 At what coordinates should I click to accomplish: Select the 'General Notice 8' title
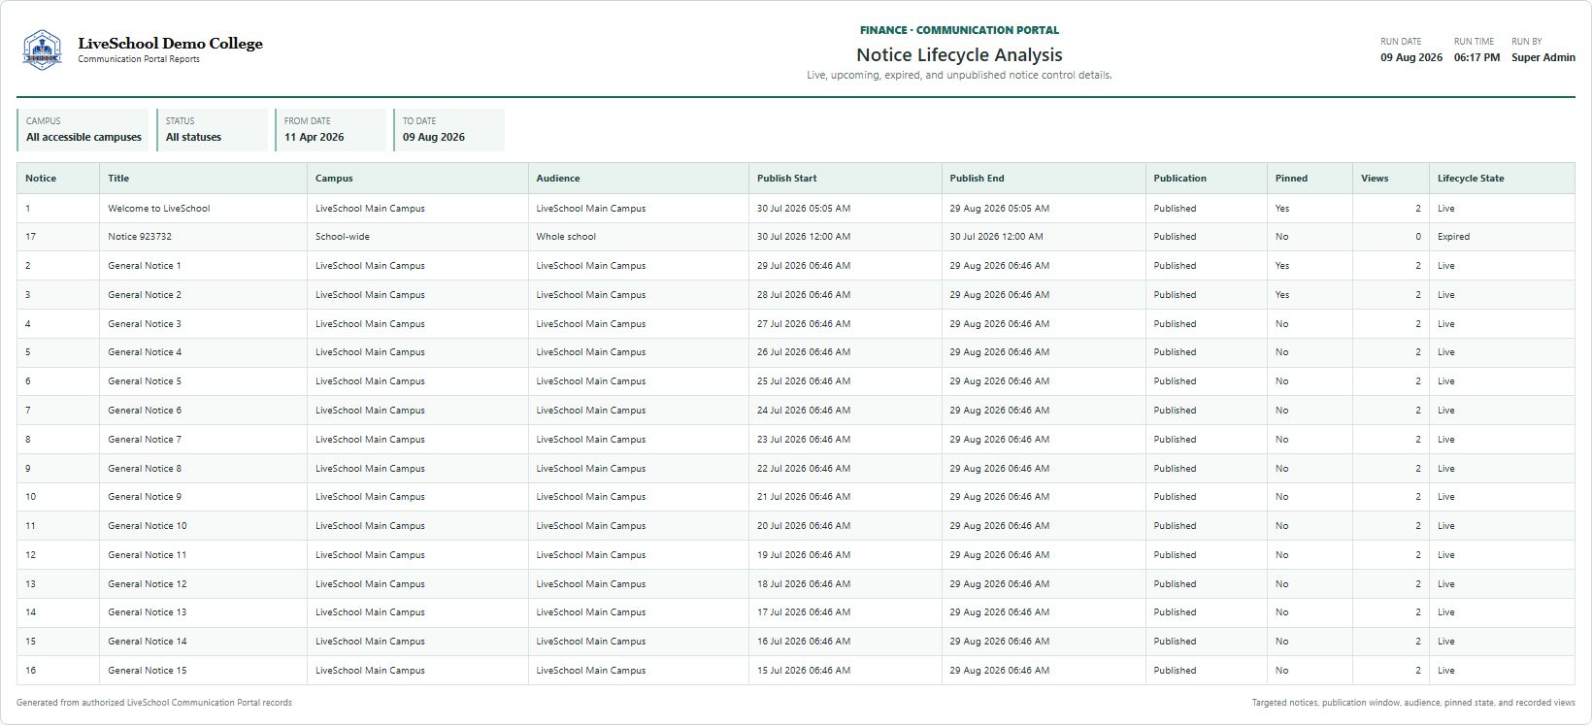145,469
